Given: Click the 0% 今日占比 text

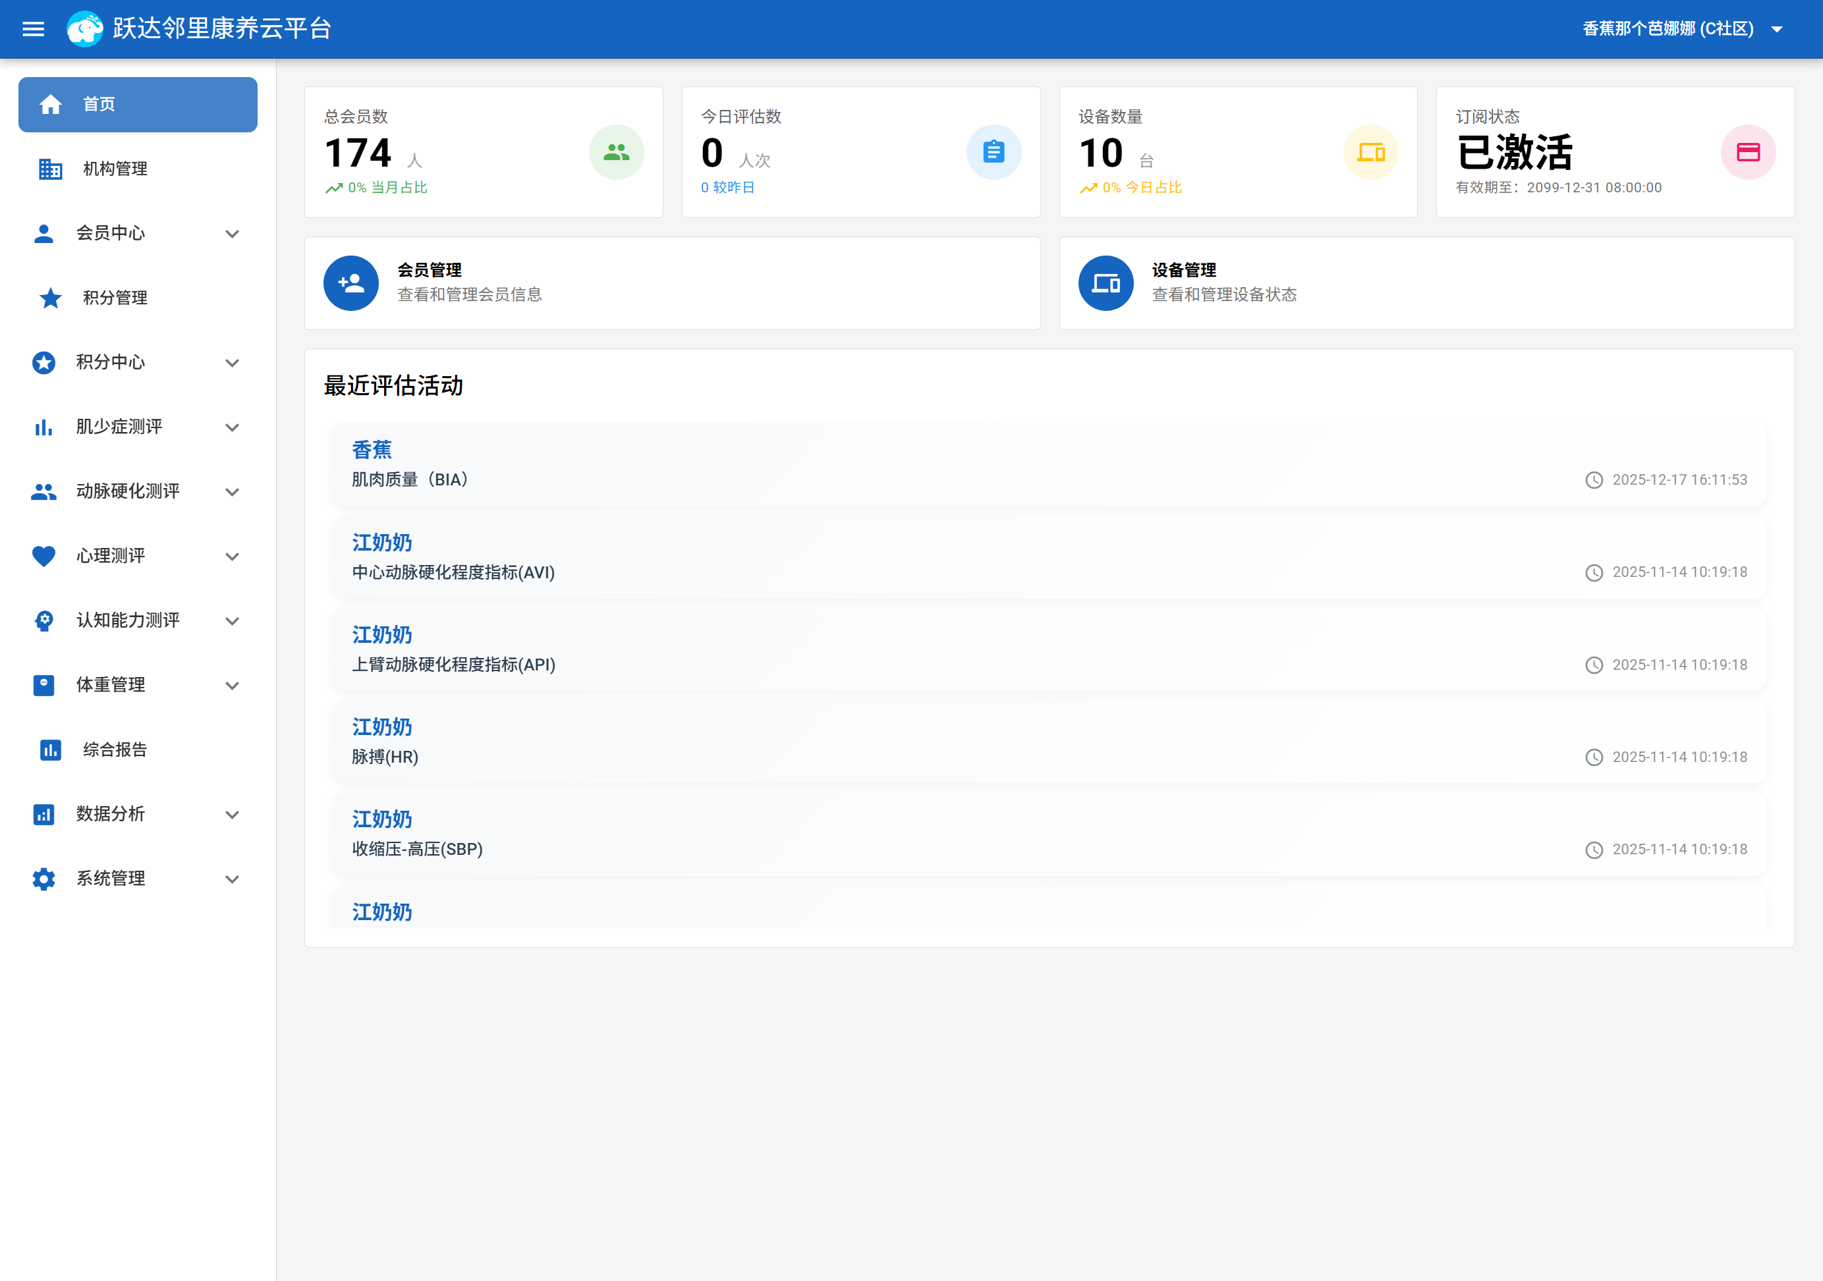Looking at the screenshot, I should [x=1142, y=188].
